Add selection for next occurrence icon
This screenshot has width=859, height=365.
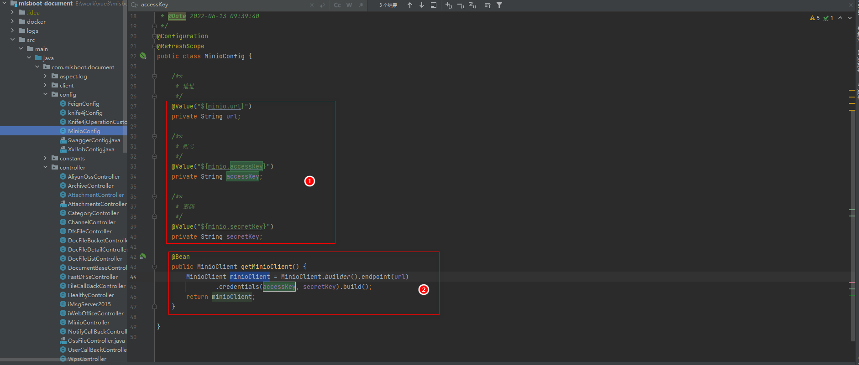449,5
